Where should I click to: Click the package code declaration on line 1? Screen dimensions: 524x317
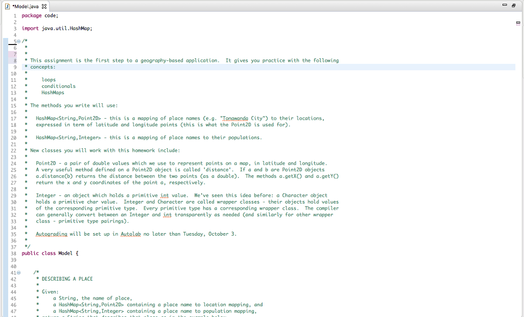point(41,15)
